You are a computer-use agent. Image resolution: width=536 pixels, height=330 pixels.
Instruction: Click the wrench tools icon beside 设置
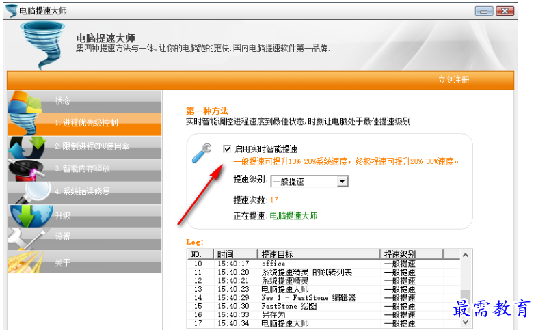tap(27, 239)
